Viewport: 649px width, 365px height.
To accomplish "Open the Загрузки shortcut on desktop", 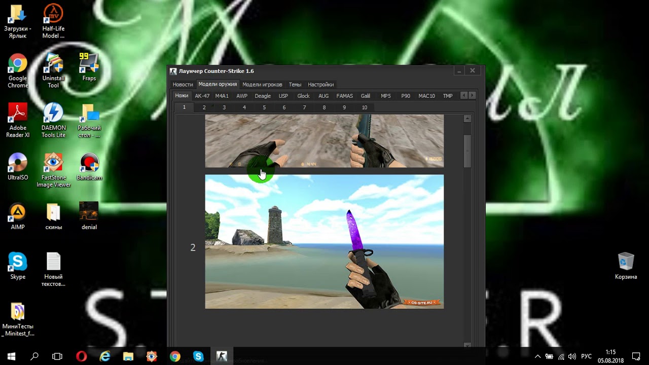I will coord(18,22).
